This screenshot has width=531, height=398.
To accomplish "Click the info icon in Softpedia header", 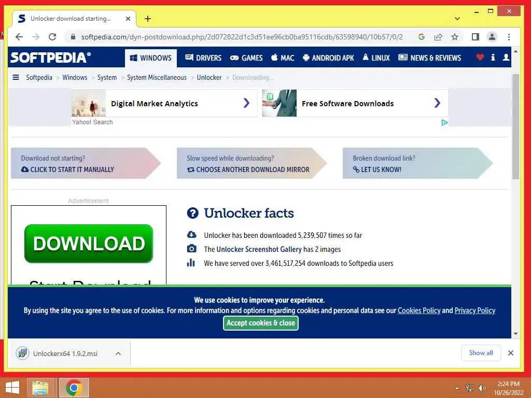I will [493, 57].
